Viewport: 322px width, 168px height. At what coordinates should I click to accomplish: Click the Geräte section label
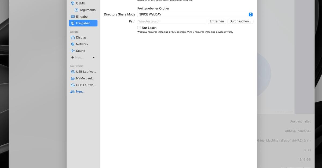74,32
